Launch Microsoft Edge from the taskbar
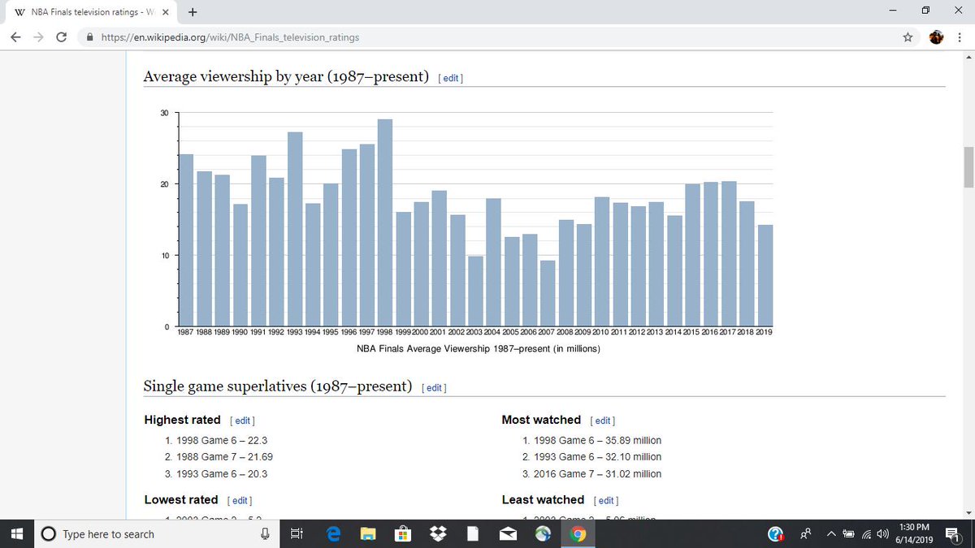 pyautogui.click(x=333, y=534)
